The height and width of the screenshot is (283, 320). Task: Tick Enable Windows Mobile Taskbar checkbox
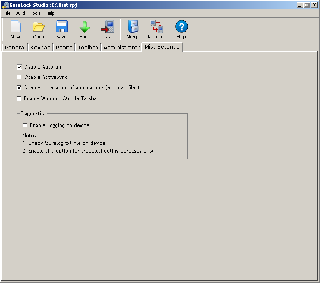(19, 98)
